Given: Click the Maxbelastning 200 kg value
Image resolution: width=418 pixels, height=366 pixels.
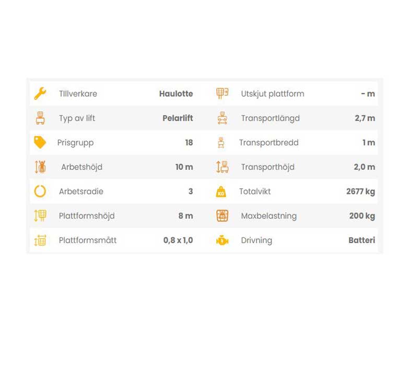Looking at the screenshot, I should pos(362,216).
